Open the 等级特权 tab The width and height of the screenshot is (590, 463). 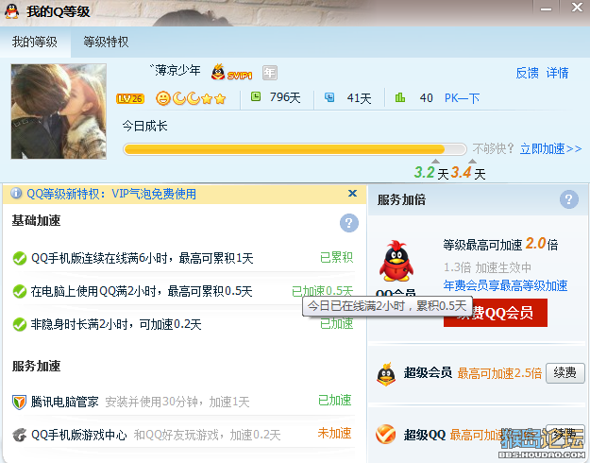106,42
